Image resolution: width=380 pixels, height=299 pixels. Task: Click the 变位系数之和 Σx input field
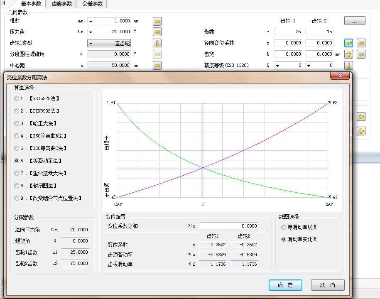[228, 226]
